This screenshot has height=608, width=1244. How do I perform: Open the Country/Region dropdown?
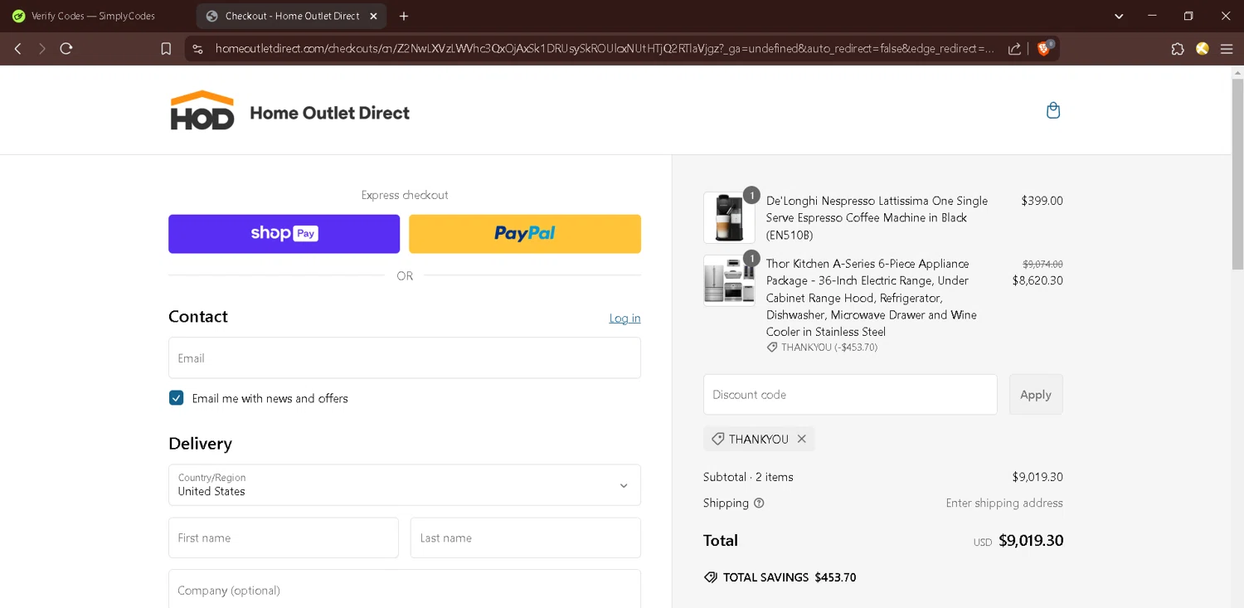point(405,484)
